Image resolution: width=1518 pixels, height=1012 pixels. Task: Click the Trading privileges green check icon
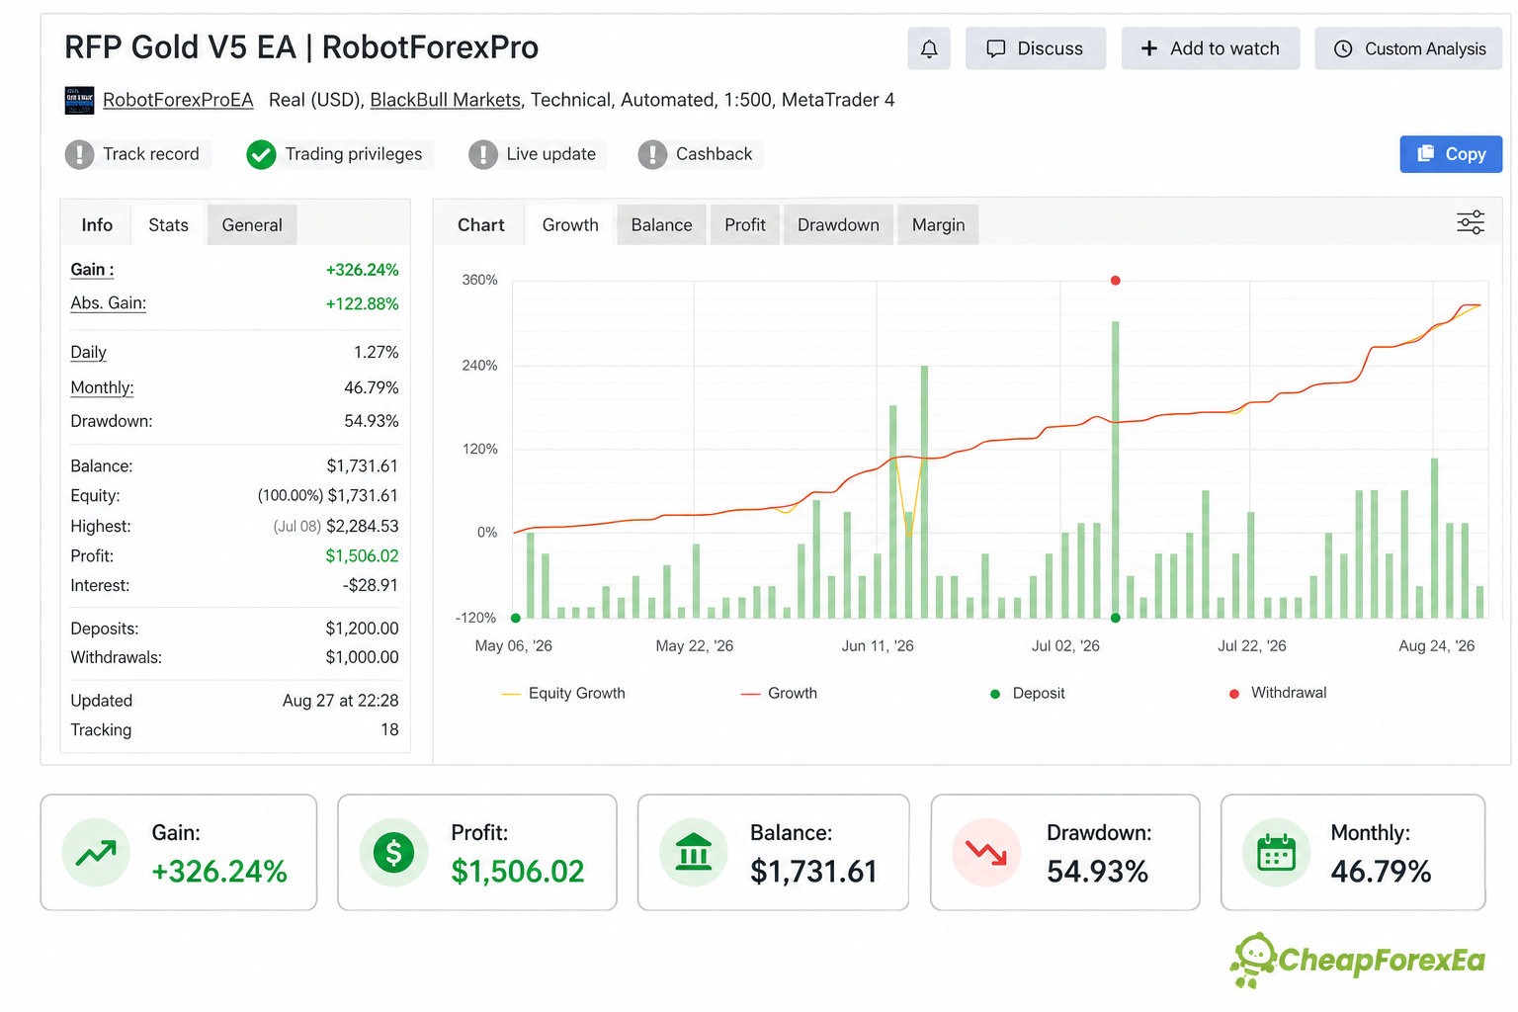click(261, 154)
